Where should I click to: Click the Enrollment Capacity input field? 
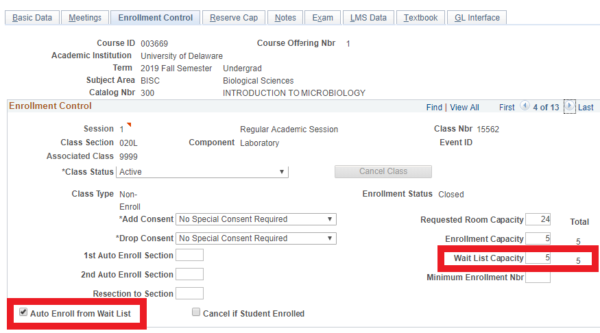pyautogui.click(x=538, y=238)
